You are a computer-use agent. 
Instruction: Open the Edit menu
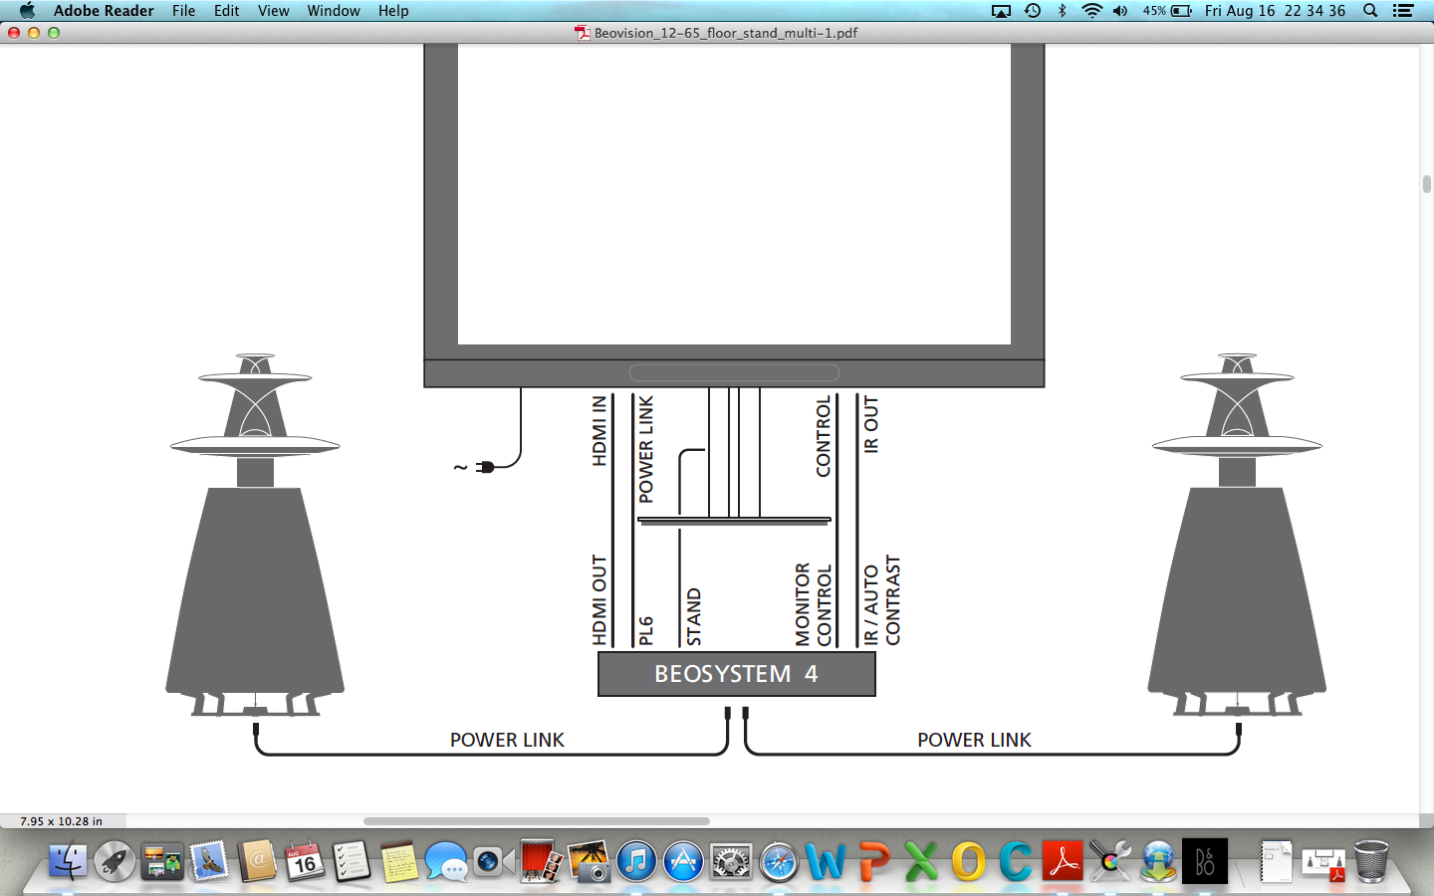pyautogui.click(x=226, y=11)
